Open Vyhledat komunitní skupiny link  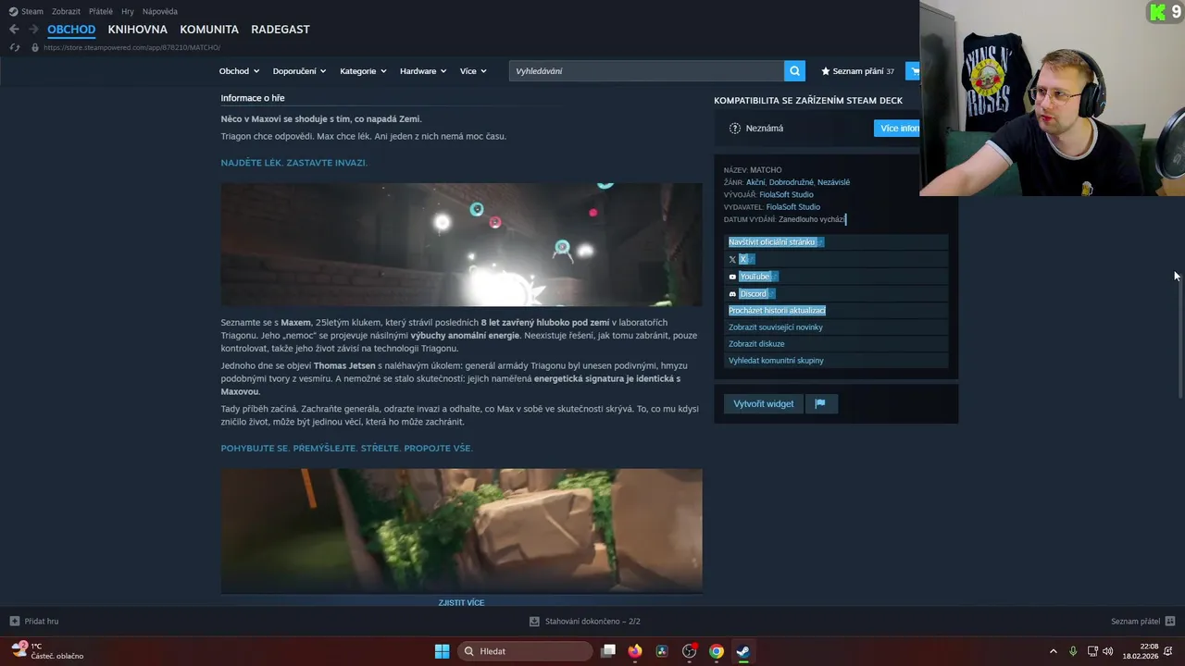tap(776, 361)
